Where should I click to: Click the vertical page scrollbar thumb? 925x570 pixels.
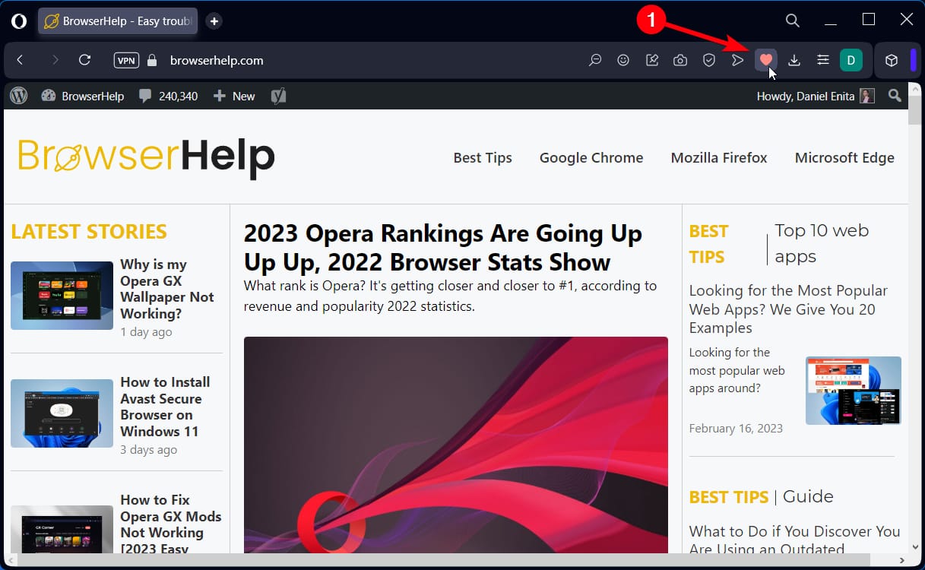pos(915,112)
